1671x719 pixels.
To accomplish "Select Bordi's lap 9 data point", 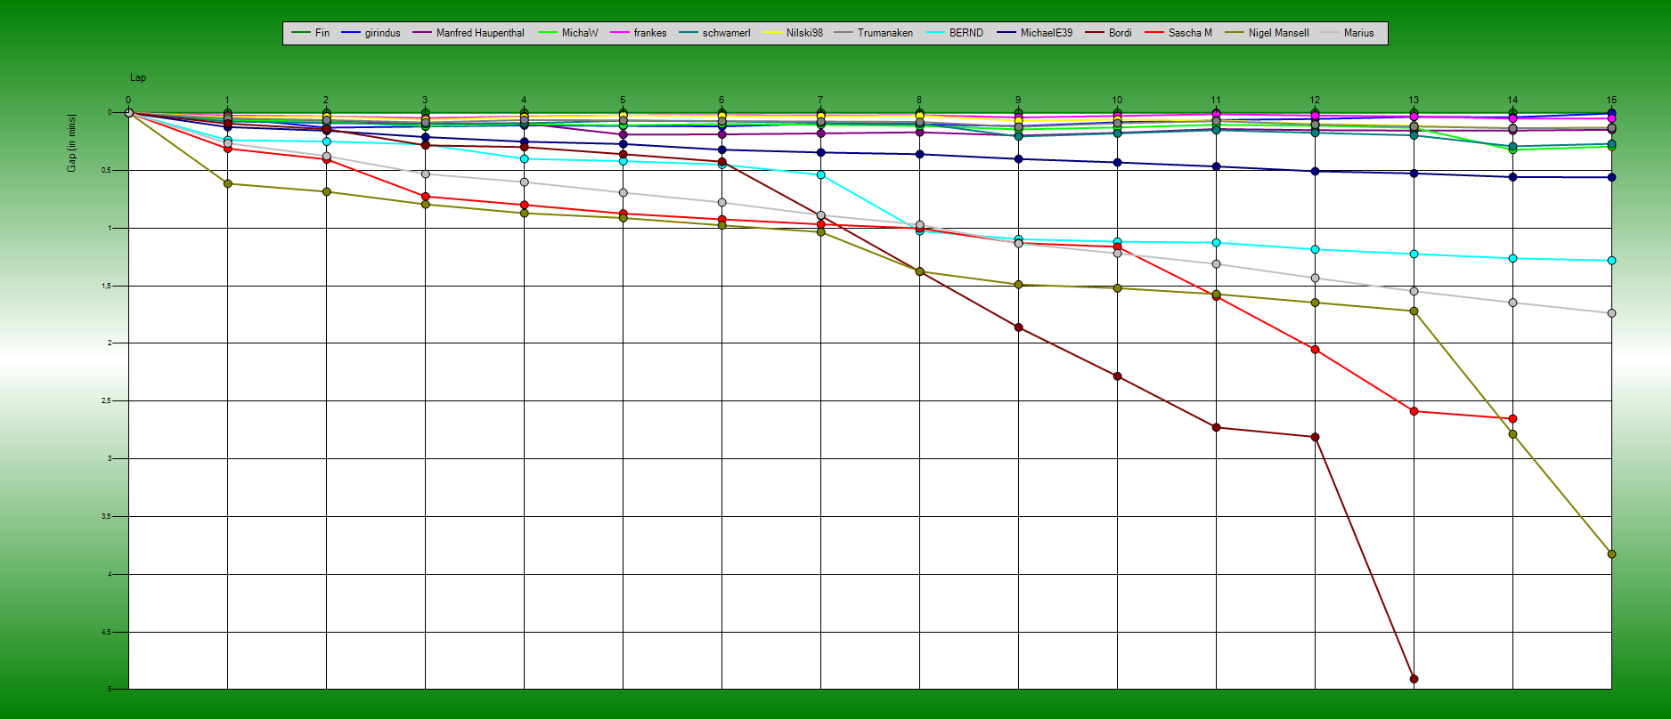I will (x=1018, y=327).
